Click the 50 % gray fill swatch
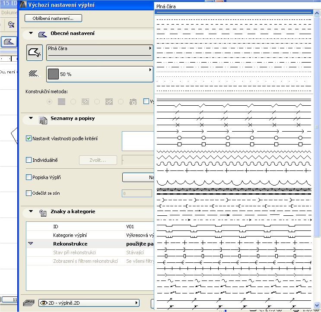This screenshot has width=321, height=312. [x=53, y=74]
